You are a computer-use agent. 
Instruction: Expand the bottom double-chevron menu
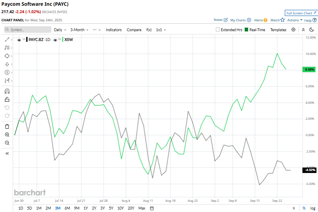pos(294,208)
